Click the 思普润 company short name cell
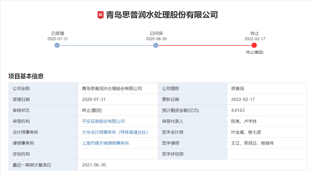Image resolution: width=315 pixels, height=176 pixels. [238, 88]
